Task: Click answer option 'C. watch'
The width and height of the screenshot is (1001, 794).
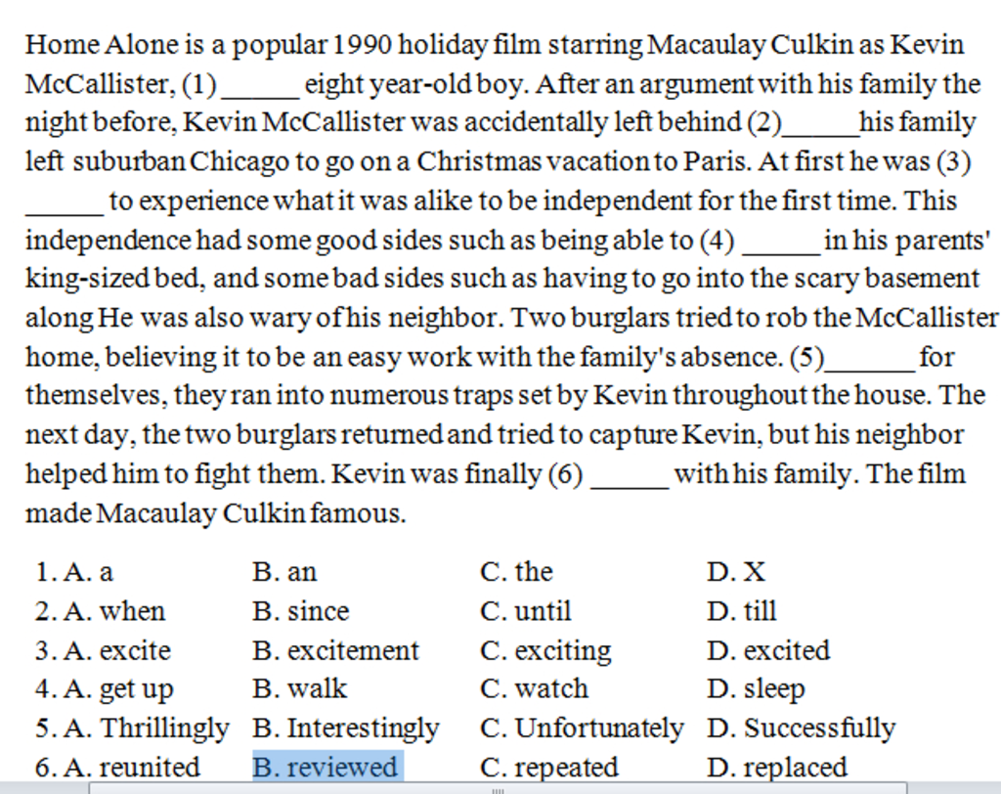Action: [535, 688]
